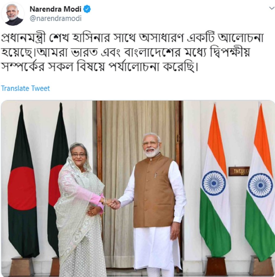Click the tweet's first line mentioning শেখ হাসিনার
275x277 pixels.
(x=132, y=38)
